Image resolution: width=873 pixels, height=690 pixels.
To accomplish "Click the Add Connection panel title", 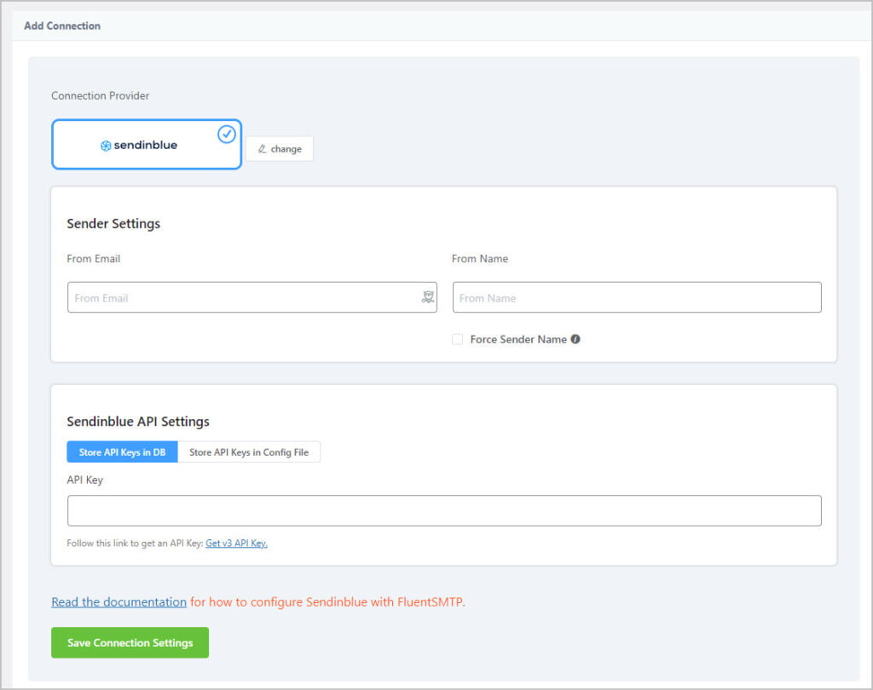I will (62, 26).
